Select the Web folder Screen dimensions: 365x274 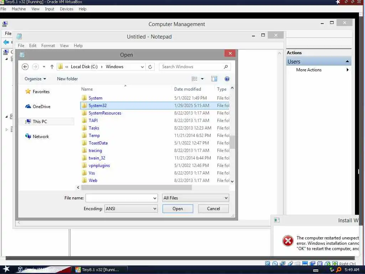[x=93, y=180]
